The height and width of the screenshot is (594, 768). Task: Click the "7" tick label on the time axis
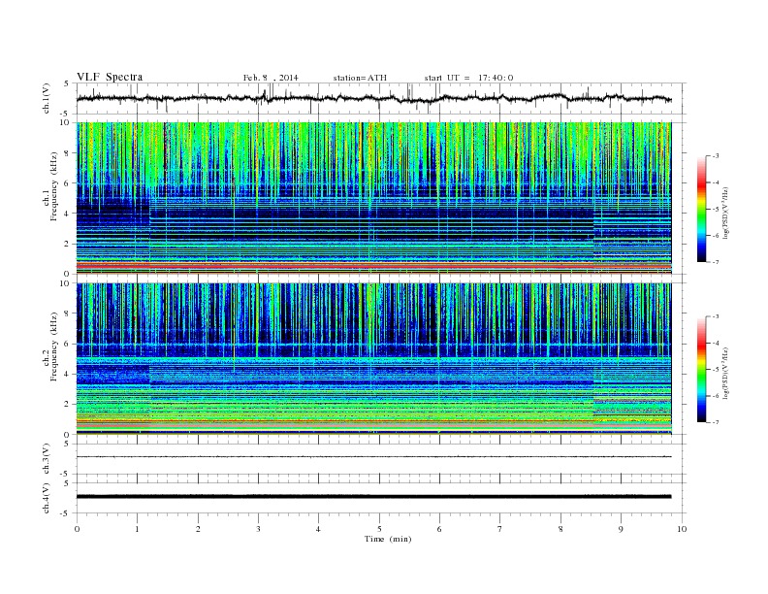[500, 529]
